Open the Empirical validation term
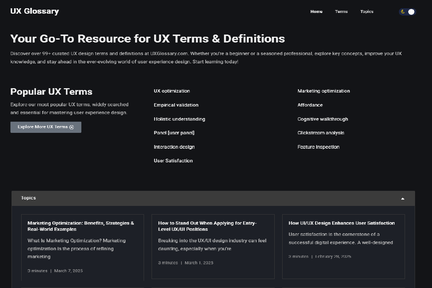 176,105
